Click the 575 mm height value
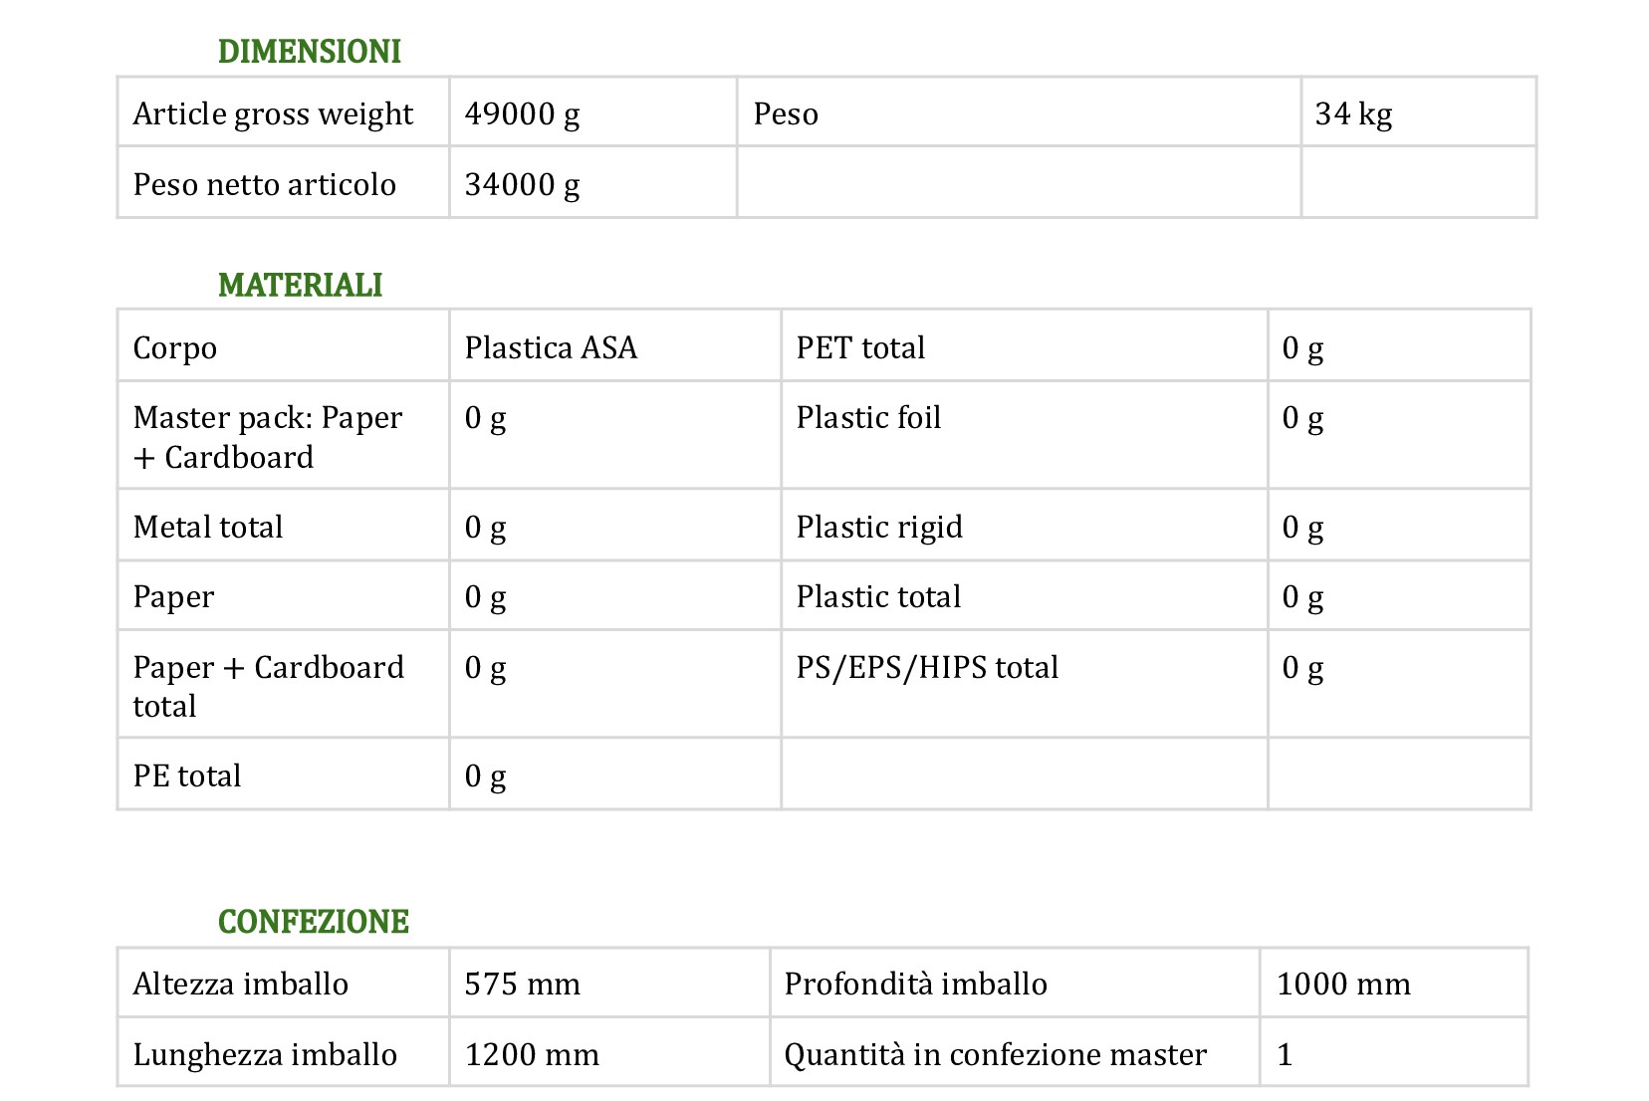The height and width of the screenshot is (1101, 1649). [523, 985]
